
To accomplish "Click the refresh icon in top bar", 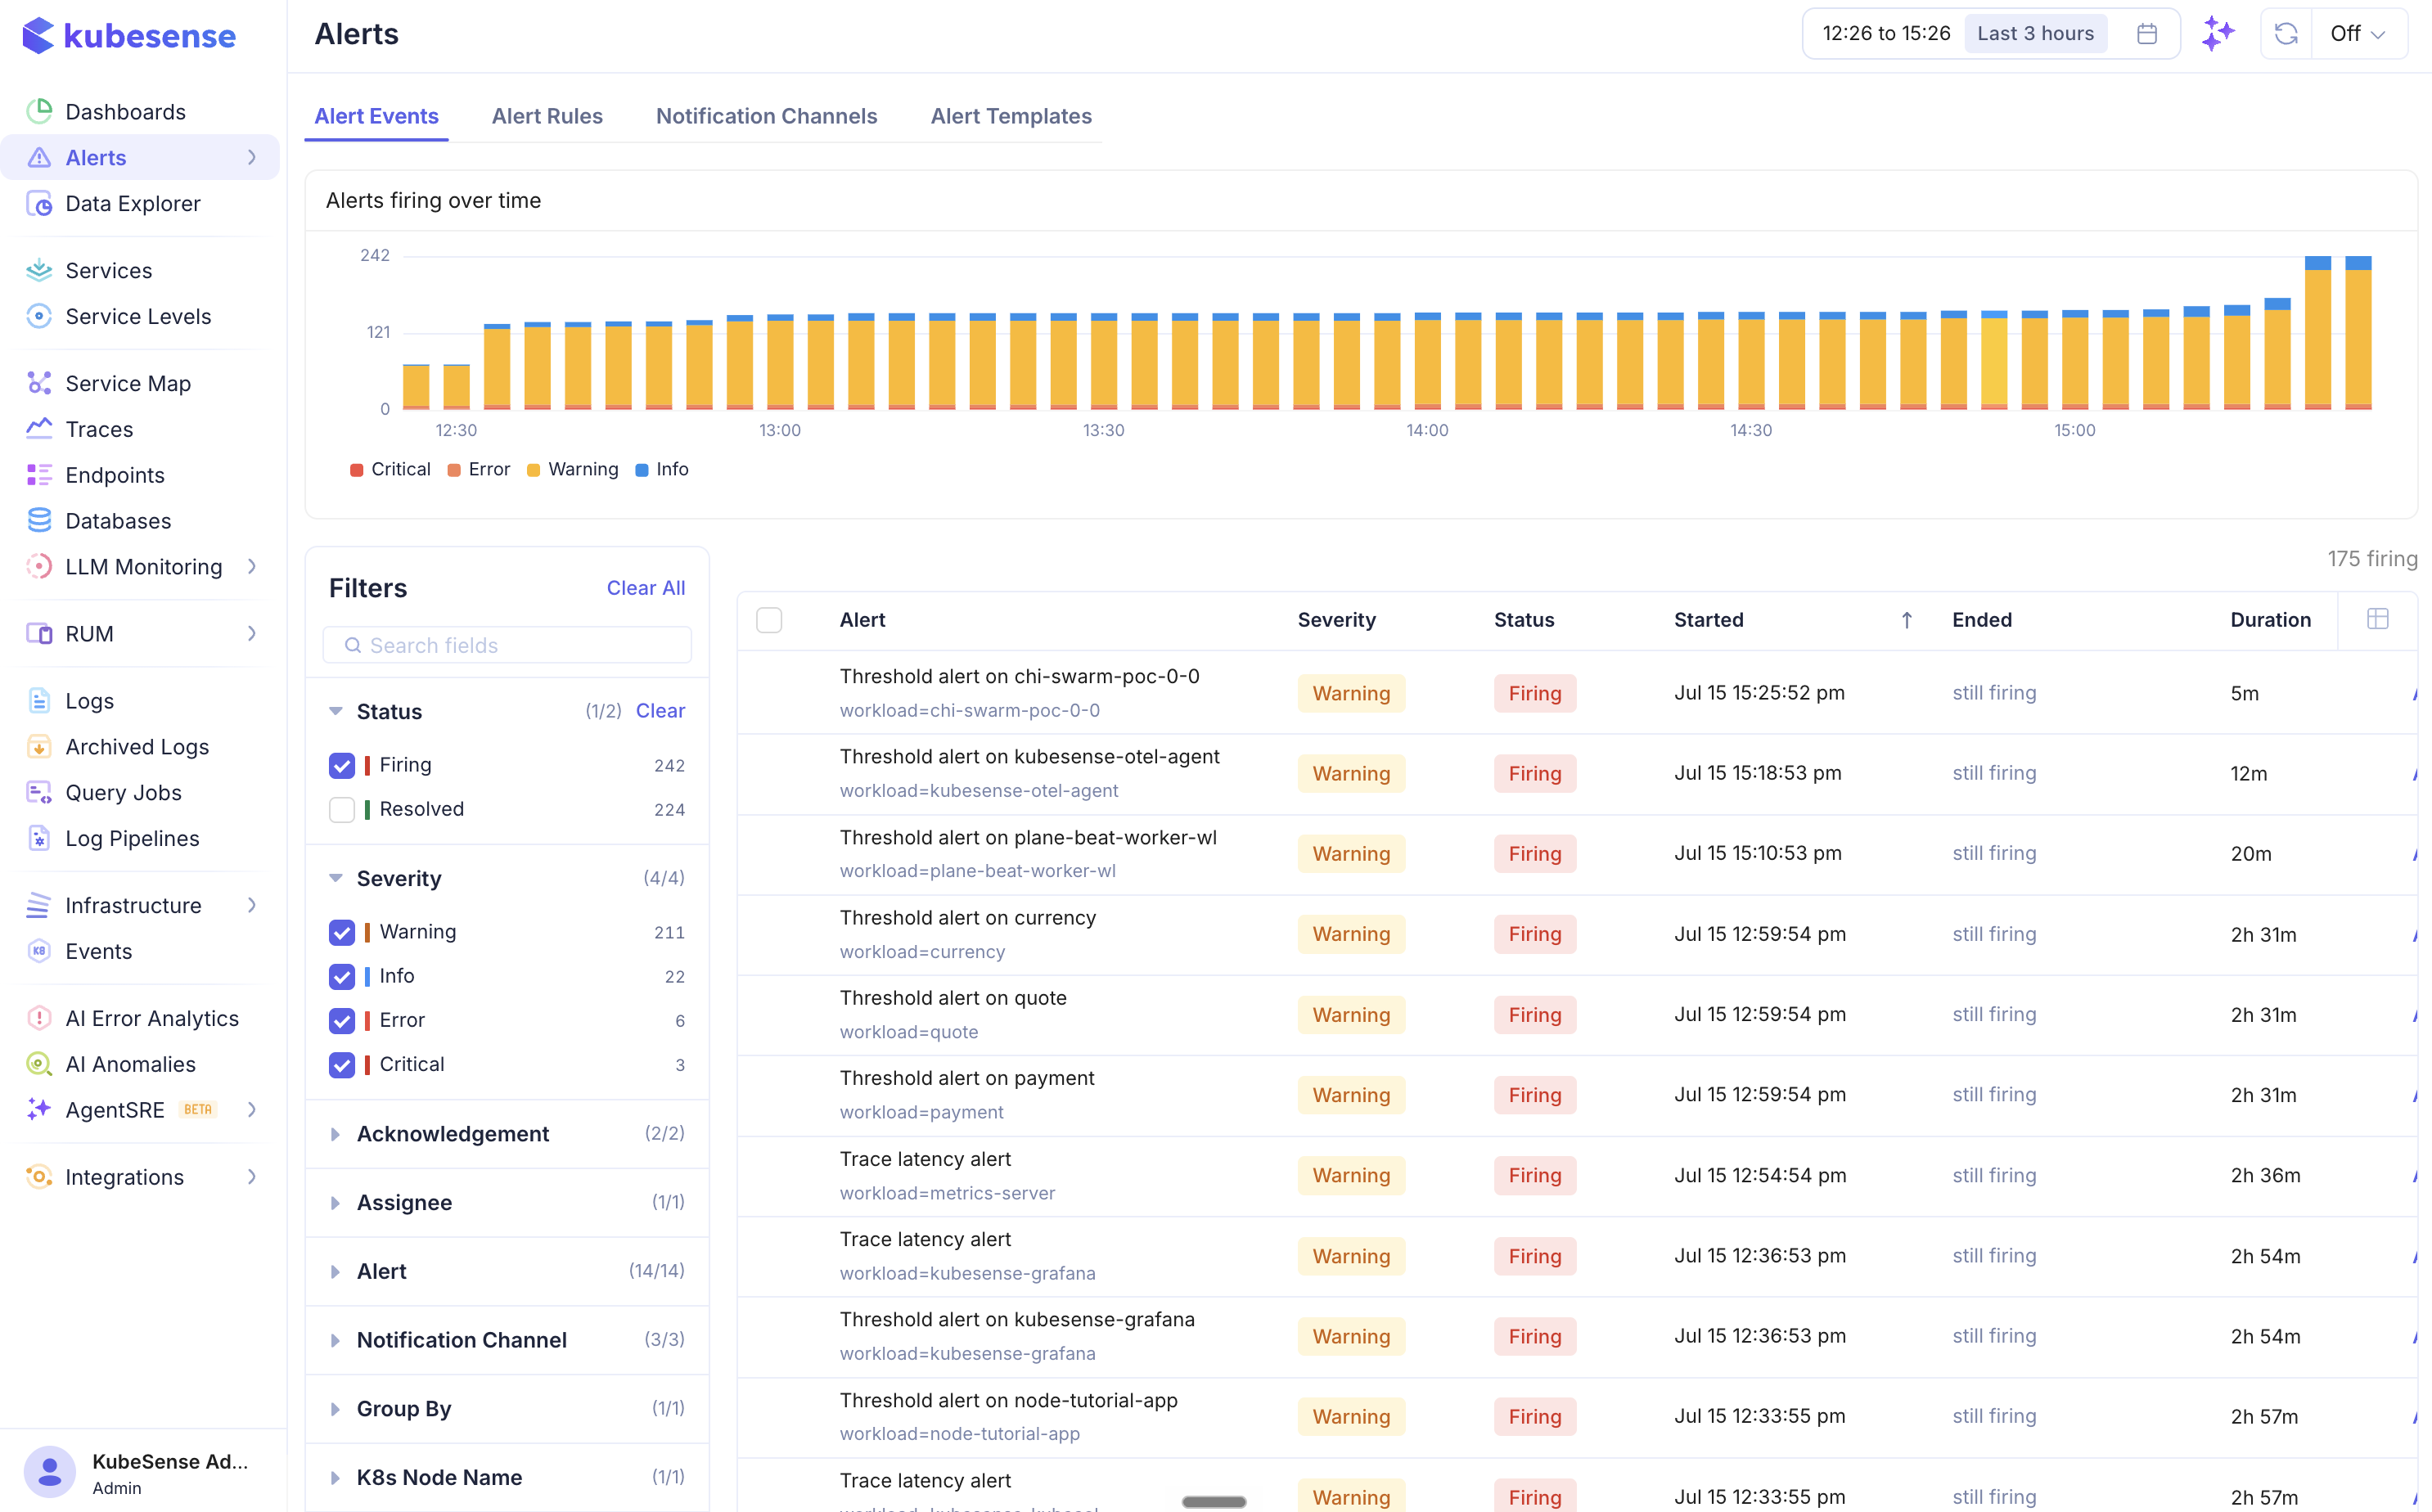I will click(2285, 33).
